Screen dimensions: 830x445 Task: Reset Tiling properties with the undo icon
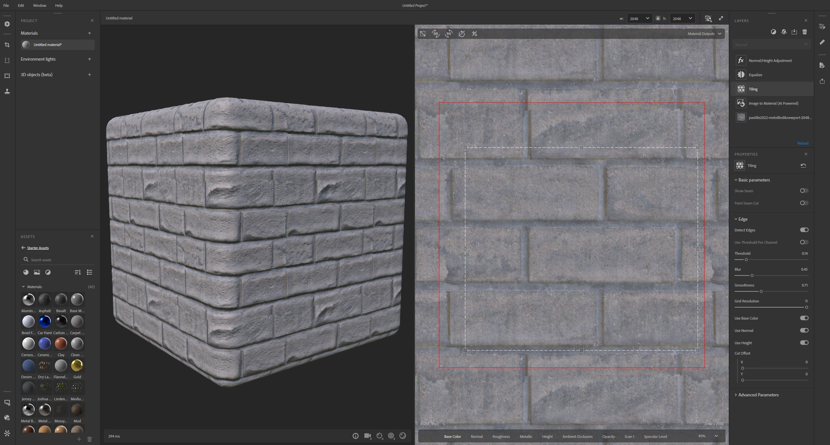coord(803,166)
